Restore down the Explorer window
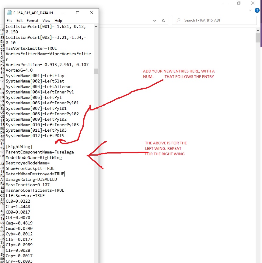262x263 pixels. pyautogui.click(x=239, y=3)
